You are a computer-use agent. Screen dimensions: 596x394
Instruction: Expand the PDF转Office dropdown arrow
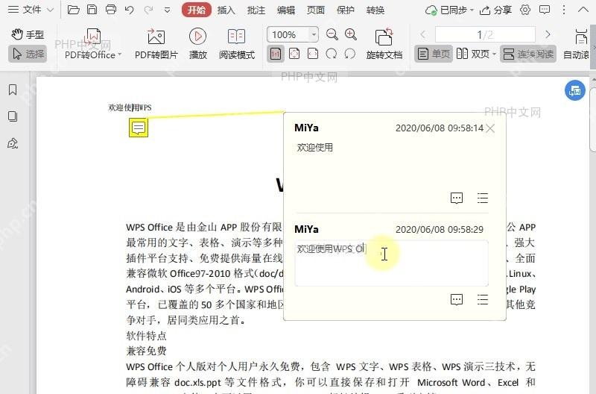[120, 54]
